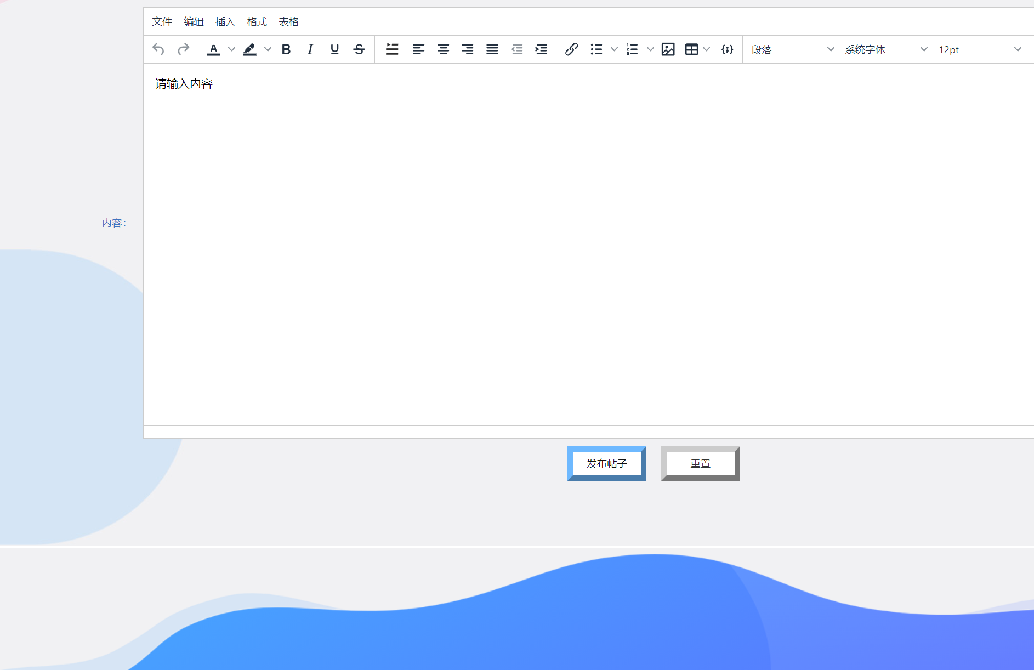Toggle italic formatting
Screen dimensions: 1034x670
310,49
